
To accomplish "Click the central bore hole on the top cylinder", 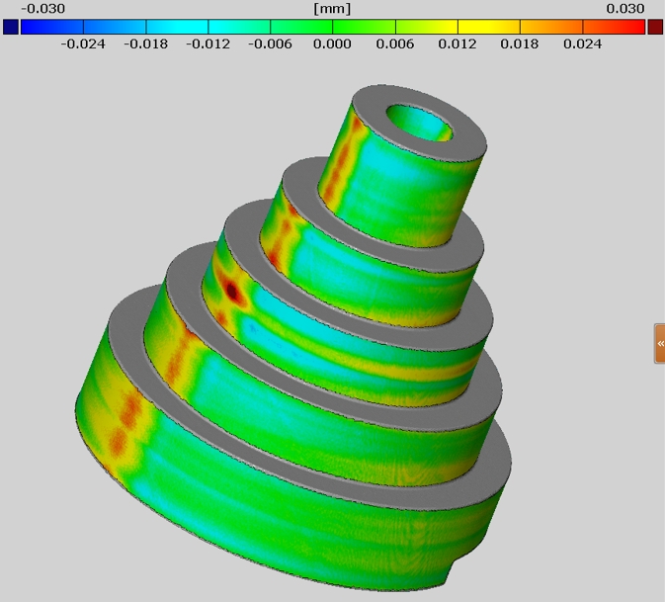I will (419, 123).
